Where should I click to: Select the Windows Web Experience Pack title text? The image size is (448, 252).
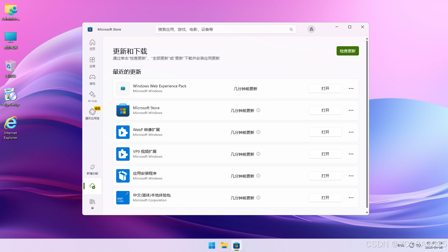(x=160, y=86)
